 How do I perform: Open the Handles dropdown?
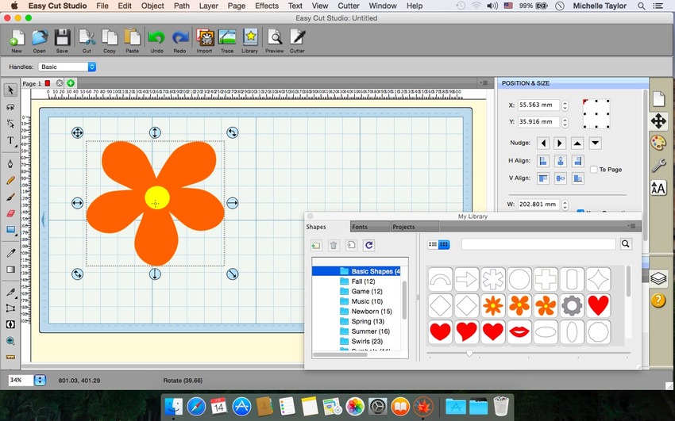pos(67,67)
